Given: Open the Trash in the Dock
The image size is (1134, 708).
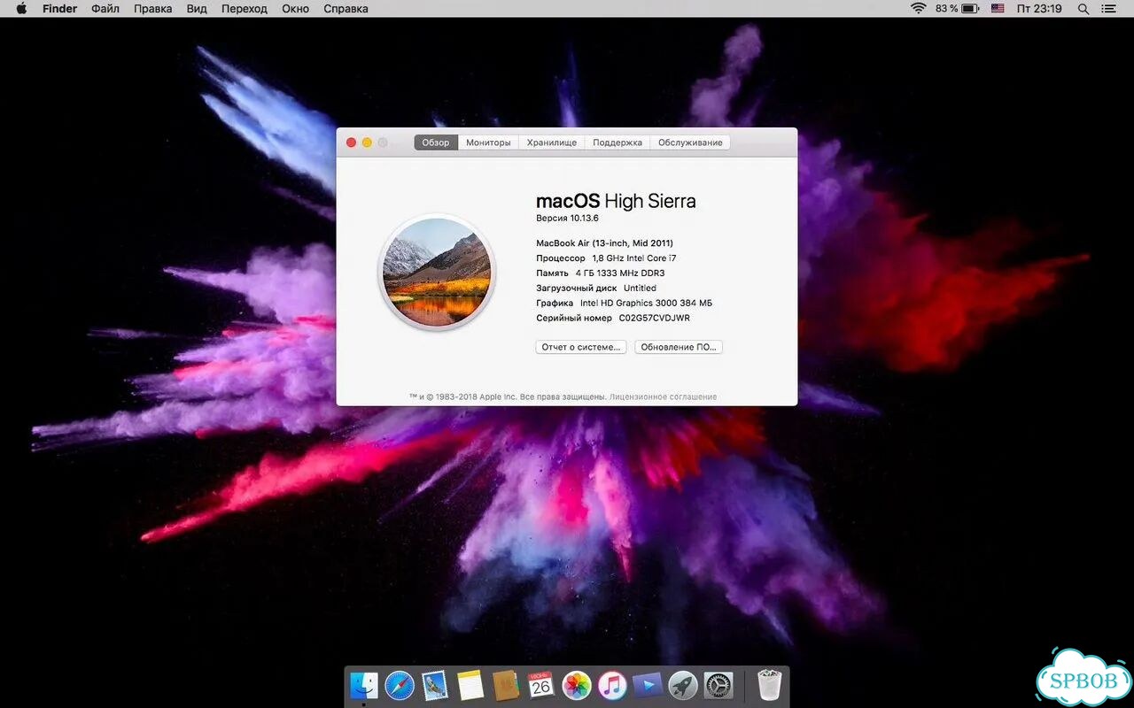Looking at the screenshot, I should [x=770, y=685].
